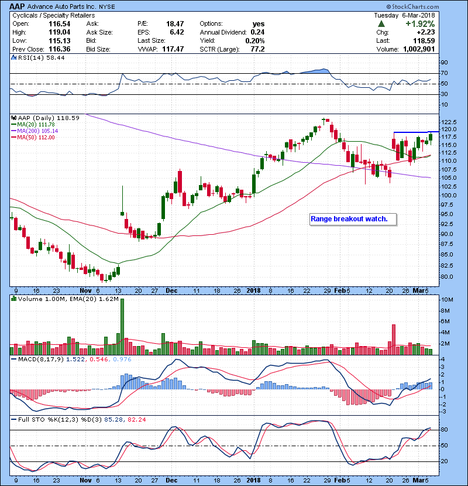The width and height of the screenshot is (468, 486).
Task: Click the 'Range breakout watch.' annotation box
Action: tap(353, 219)
